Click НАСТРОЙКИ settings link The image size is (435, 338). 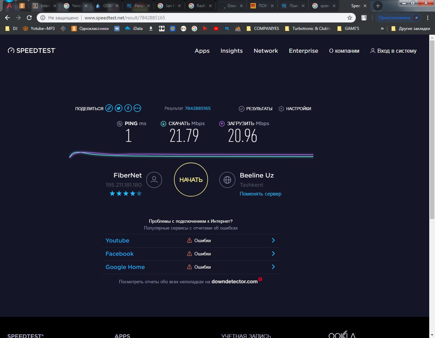tap(299, 109)
